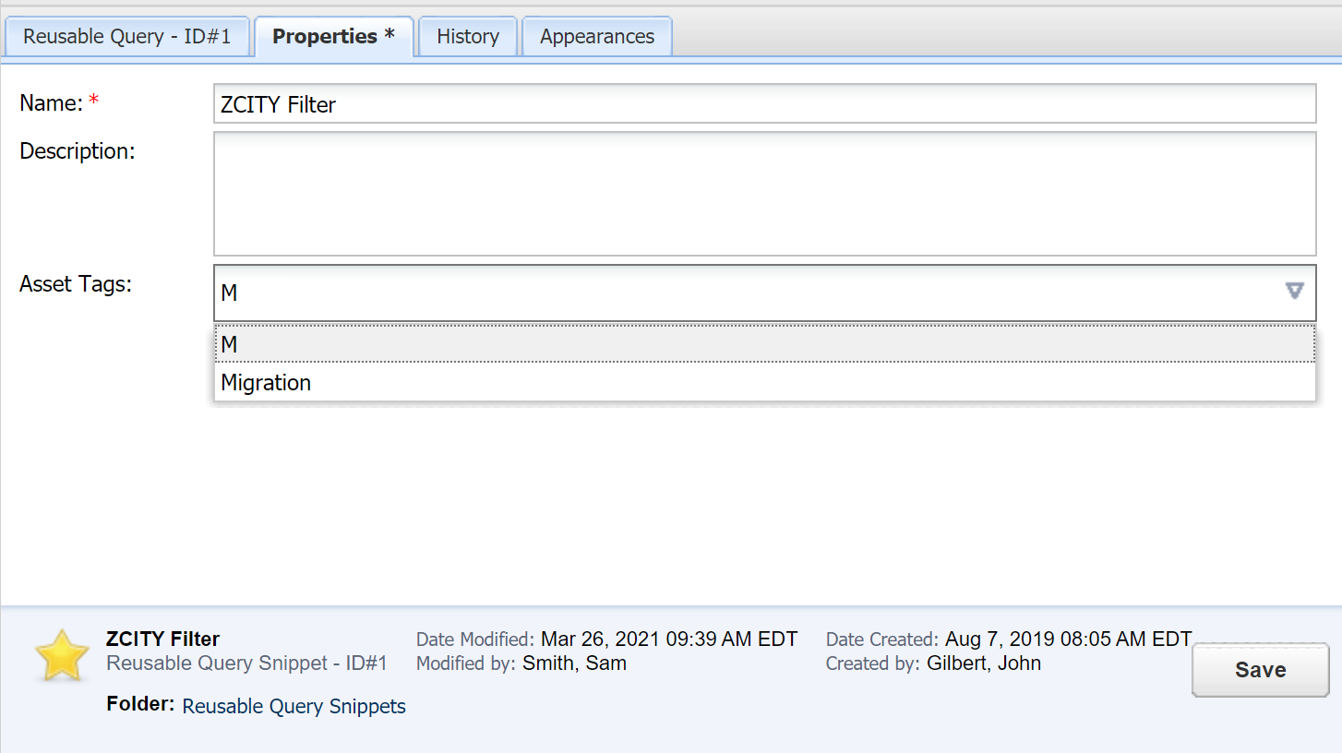1342x753 pixels.
Task: Click the Name field label
Action: coord(52,103)
